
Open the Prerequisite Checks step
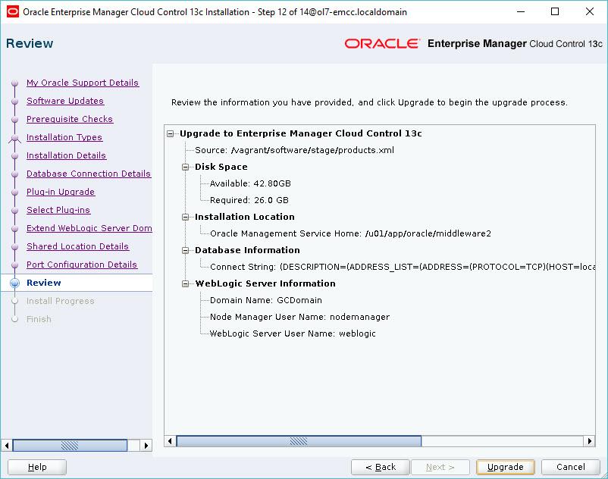70,119
